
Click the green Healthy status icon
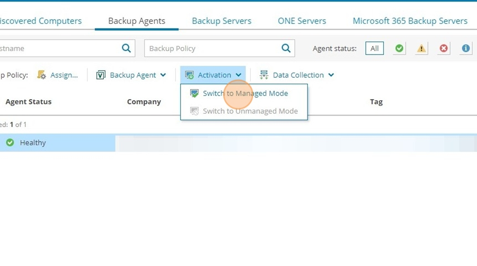click(10, 142)
